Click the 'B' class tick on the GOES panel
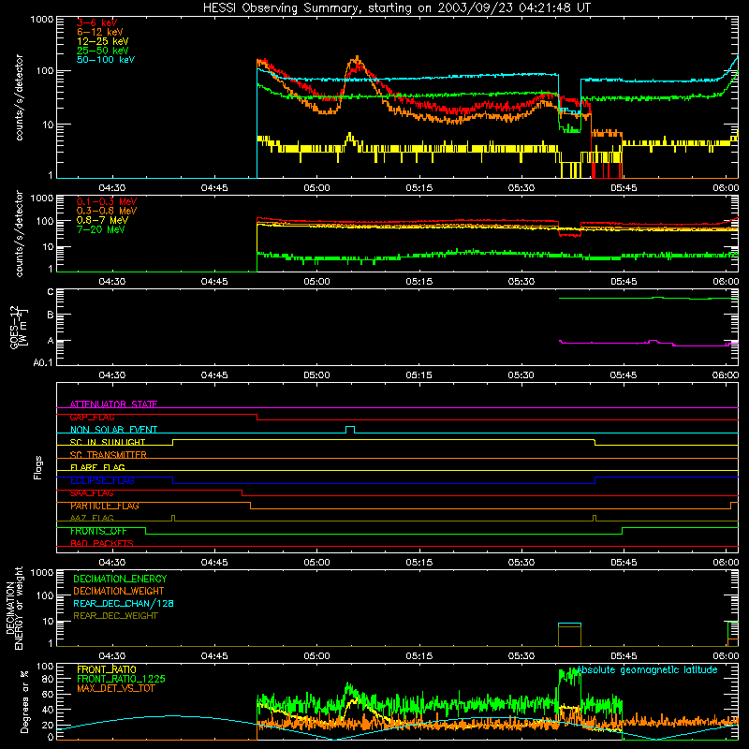 coord(51,315)
